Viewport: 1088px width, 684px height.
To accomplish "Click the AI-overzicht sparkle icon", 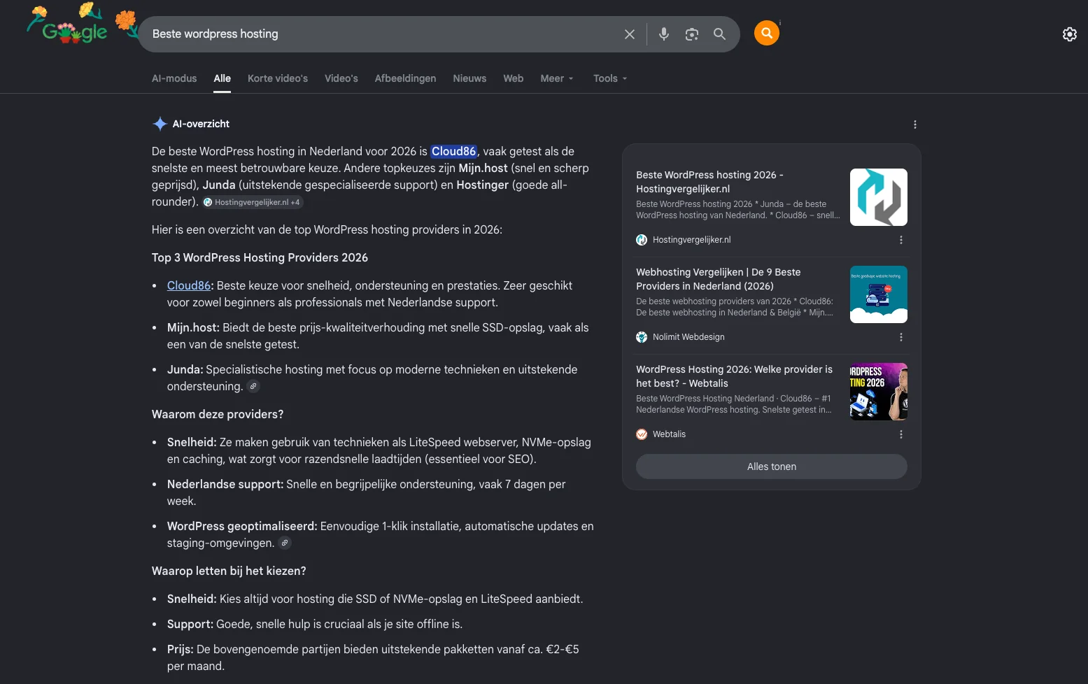I will (160, 124).
